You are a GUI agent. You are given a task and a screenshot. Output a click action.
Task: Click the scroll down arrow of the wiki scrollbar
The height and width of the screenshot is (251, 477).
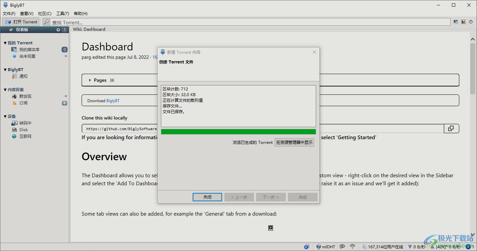click(473, 235)
